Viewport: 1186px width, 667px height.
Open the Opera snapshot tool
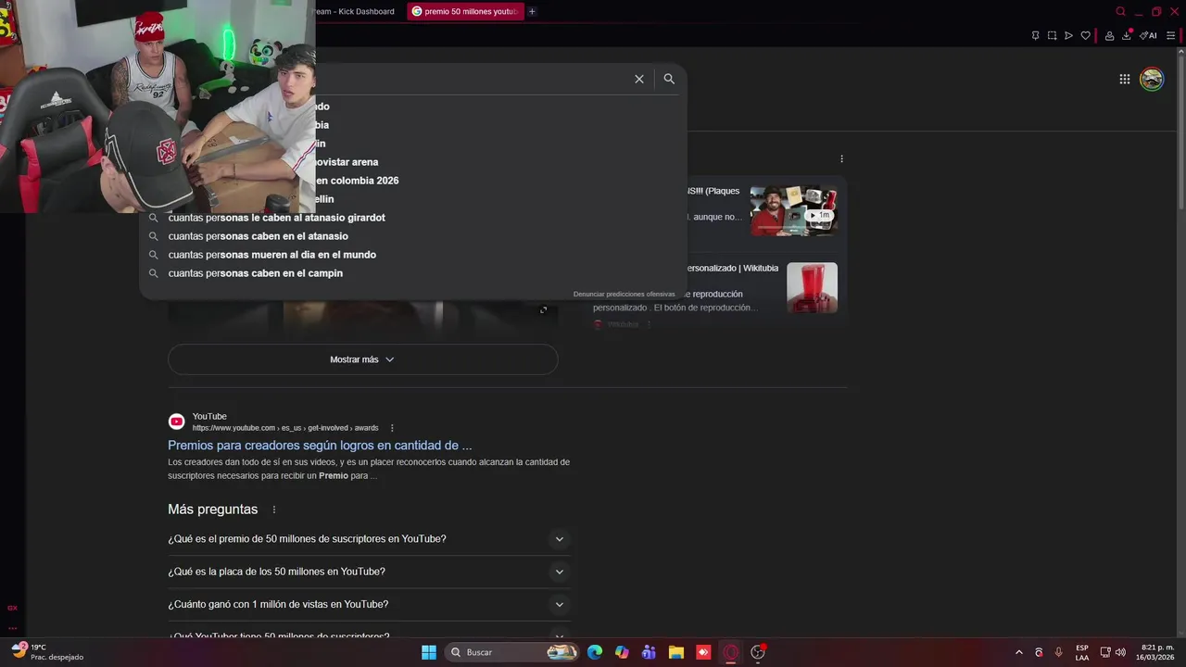1052,36
